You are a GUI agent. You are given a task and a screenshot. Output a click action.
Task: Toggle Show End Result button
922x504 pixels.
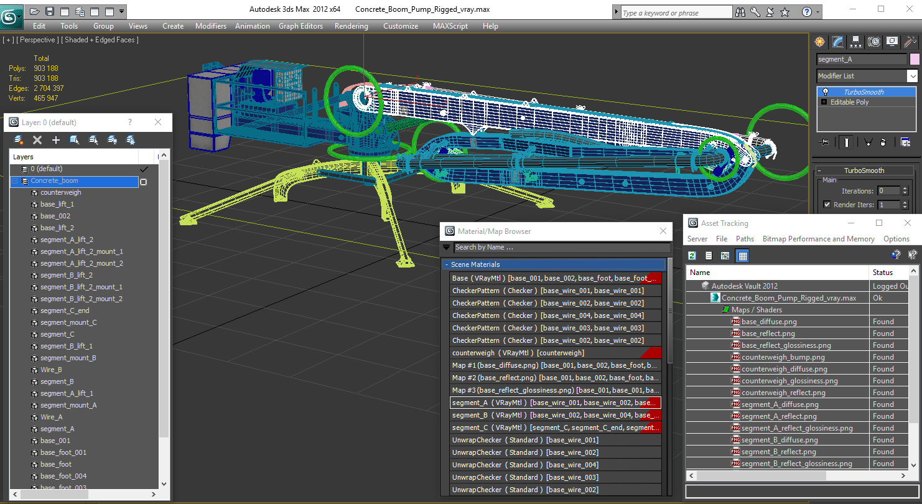[x=847, y=142]
